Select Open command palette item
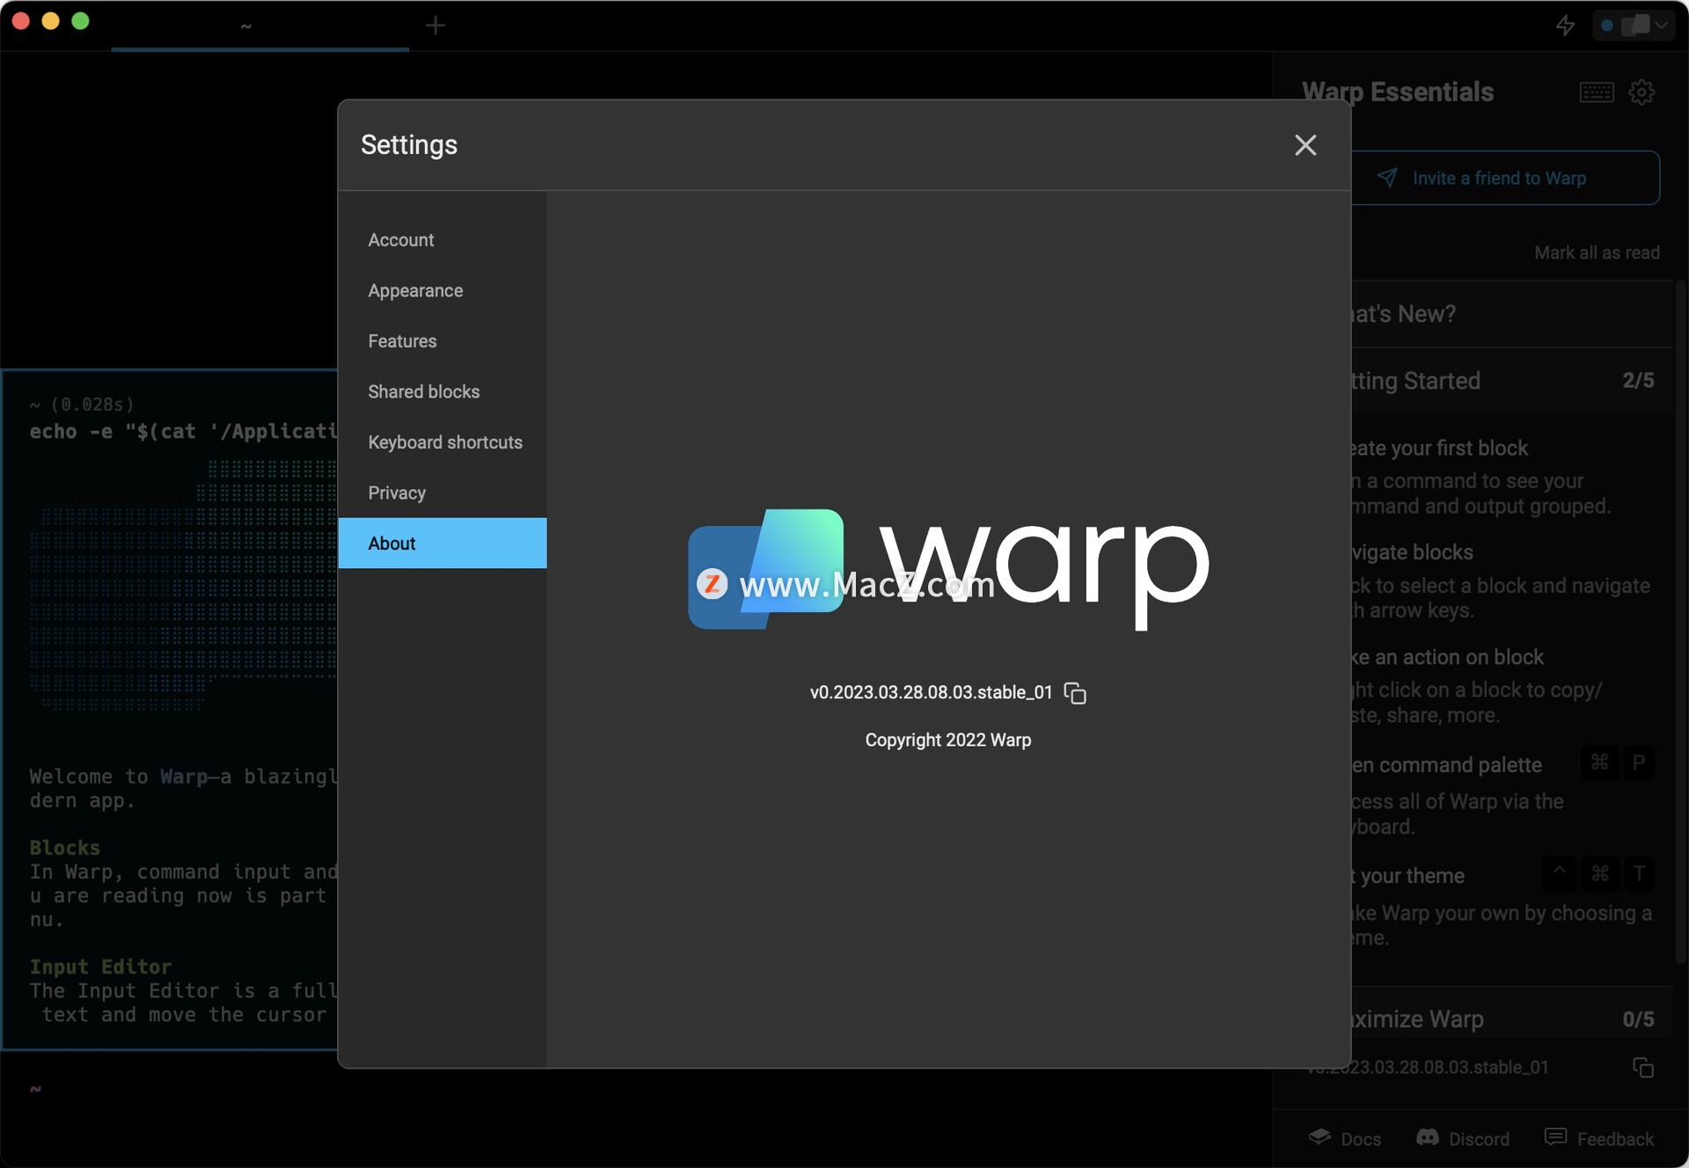The height and width of the screenshot is (1168, 1689). coord(1504,795)
